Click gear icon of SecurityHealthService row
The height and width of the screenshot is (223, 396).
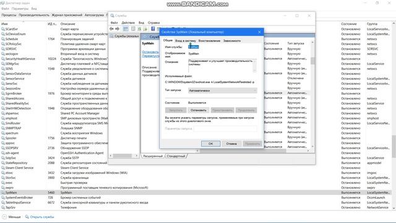3,59
